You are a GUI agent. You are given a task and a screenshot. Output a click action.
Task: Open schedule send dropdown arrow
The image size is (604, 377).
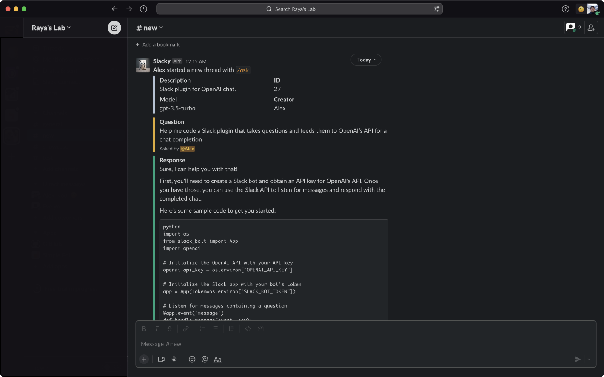click(589, 359)
